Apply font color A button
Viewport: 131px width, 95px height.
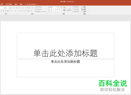[x=15, y=11]
